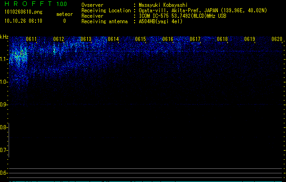
Task: Click the A504HB(yagi 4el) antenna text
Action: (x=161, y=21)
